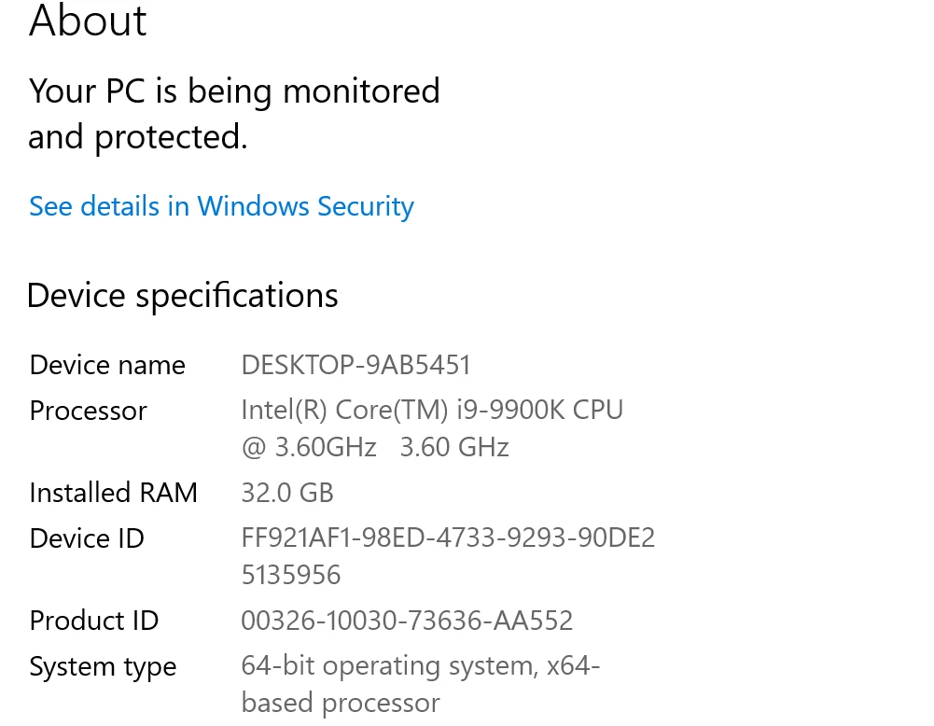This screenshot has width=934, height=726.
Task: Select the DESKTOP-9AB5451 device name value
Action: pyautogui.click(x=355, y=365)
